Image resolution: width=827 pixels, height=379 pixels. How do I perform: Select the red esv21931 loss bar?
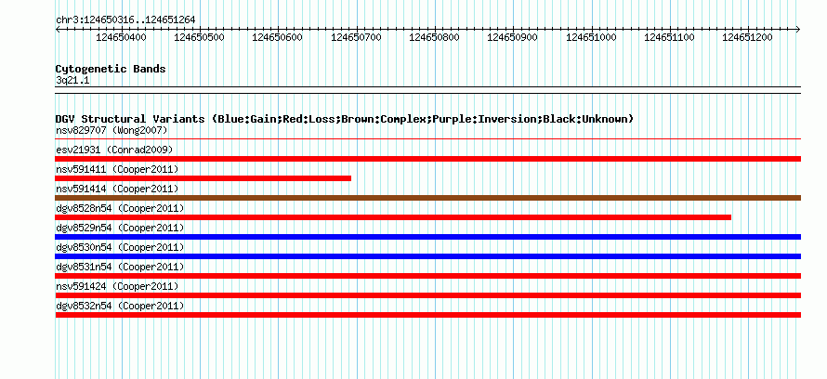428,159
